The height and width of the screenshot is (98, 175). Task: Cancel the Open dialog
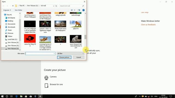pos(78,57)
